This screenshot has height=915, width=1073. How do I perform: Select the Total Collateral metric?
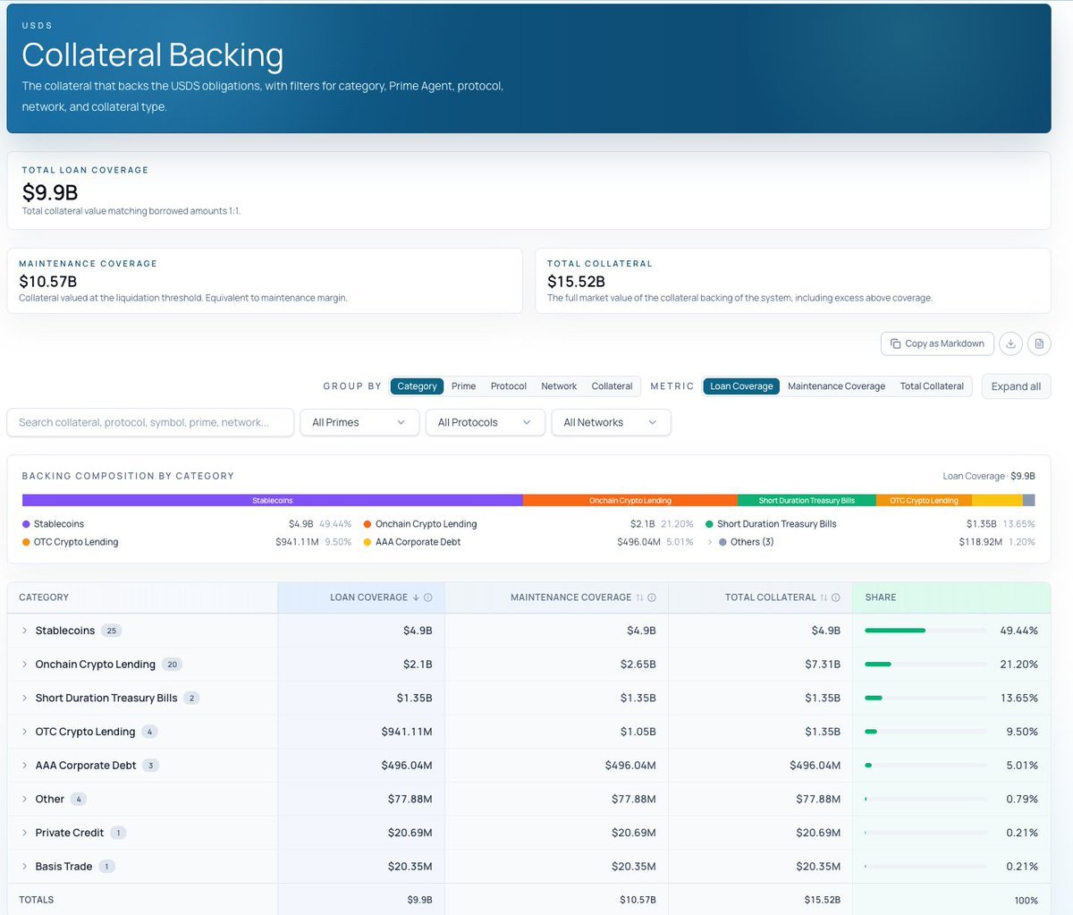coord(932,386)
